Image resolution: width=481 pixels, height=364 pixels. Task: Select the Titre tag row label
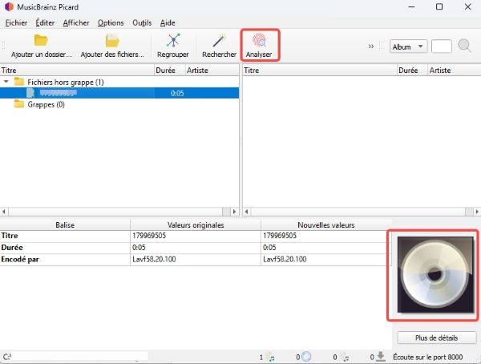pyautogui.click(x=10, y=236)
